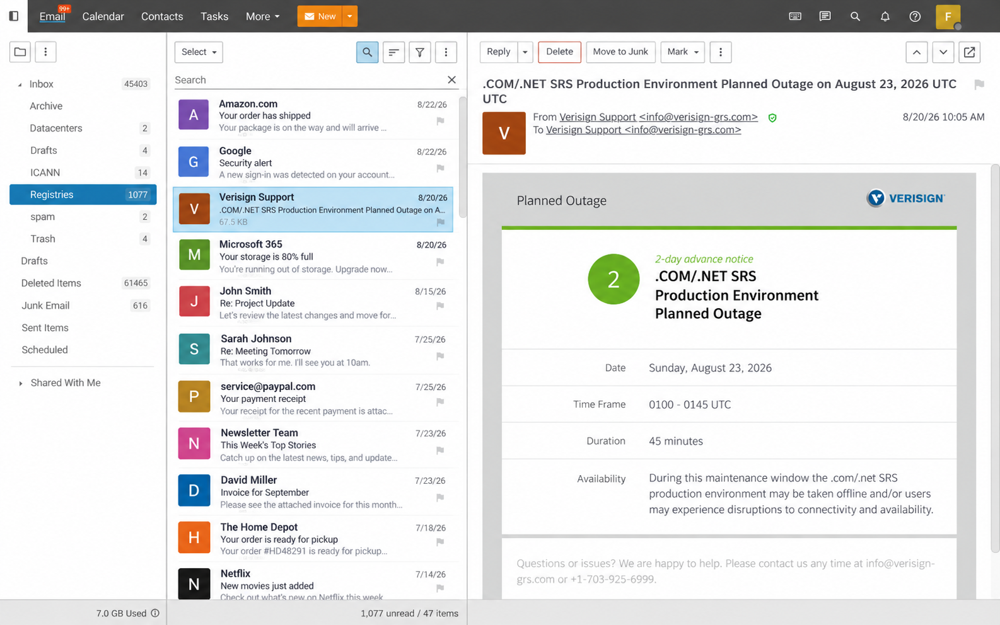Viewport: 1000px width, 625px height.
Task: Click the message list scrollbar
Action: click(463, 156)
